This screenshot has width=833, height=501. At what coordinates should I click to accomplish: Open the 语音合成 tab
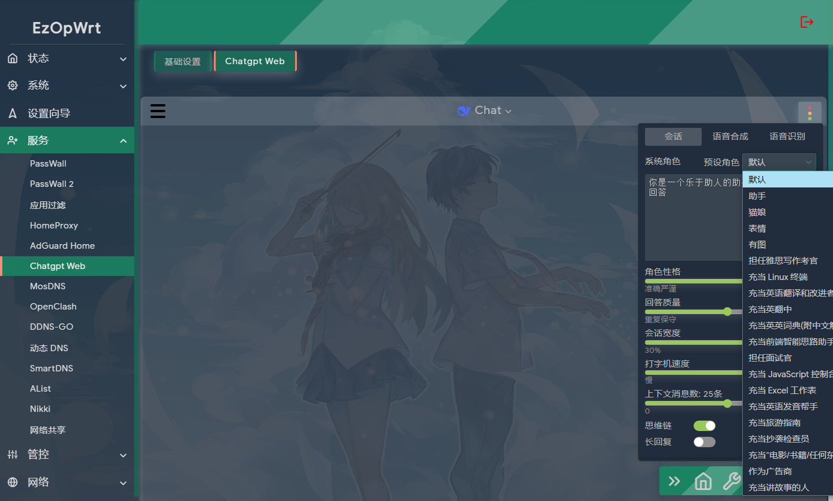click(731, 137)
